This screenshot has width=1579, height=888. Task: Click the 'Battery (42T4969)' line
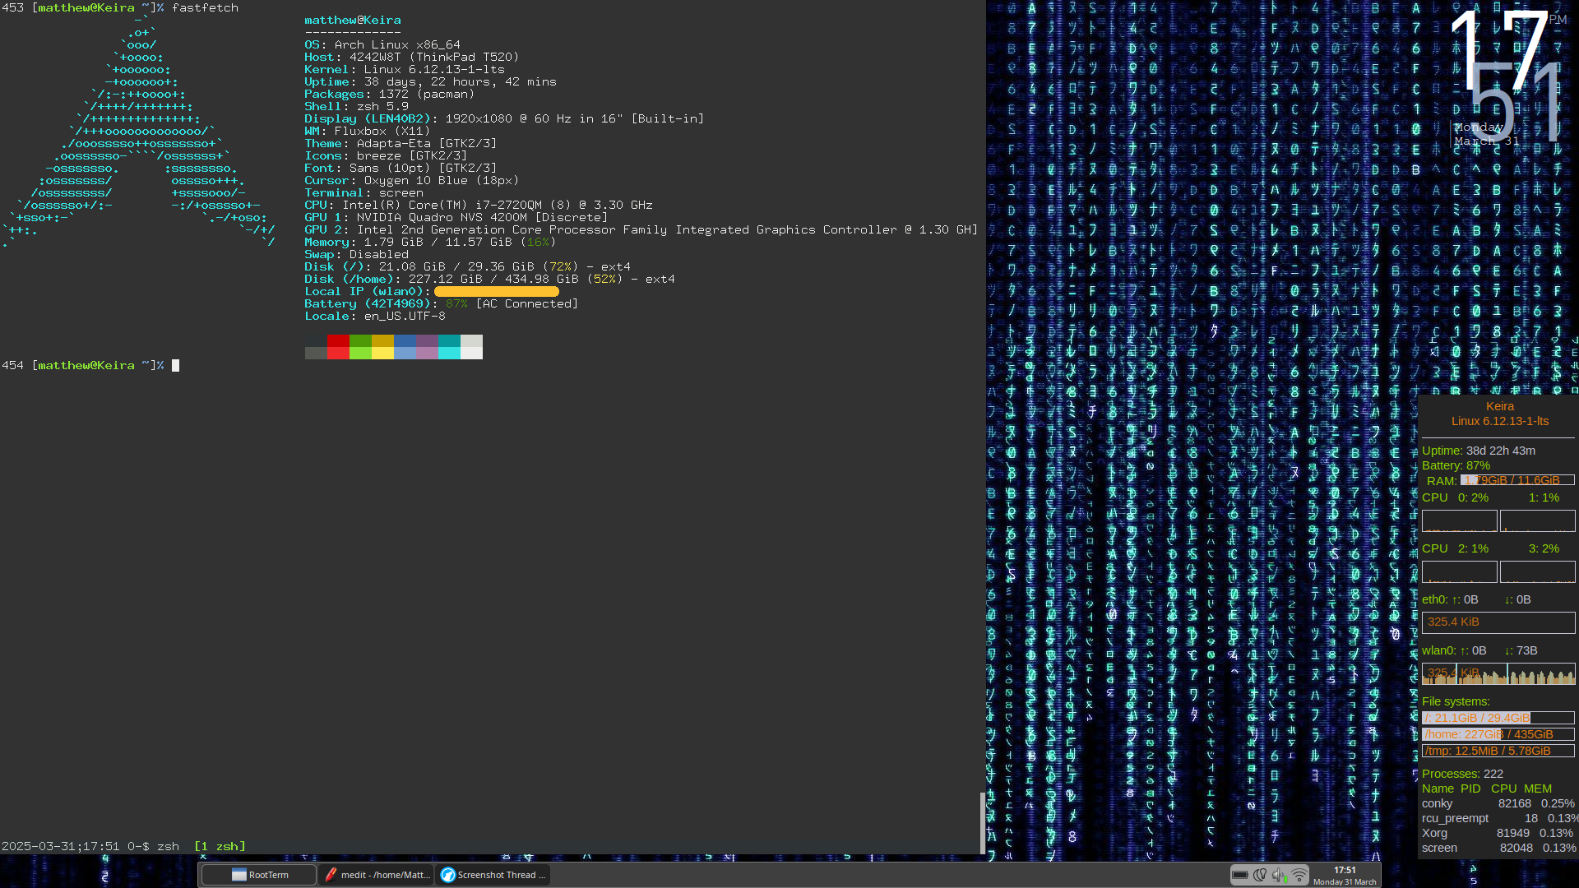(x=442, y=303)
